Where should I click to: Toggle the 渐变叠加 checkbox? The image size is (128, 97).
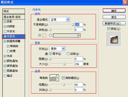(5, 66)
